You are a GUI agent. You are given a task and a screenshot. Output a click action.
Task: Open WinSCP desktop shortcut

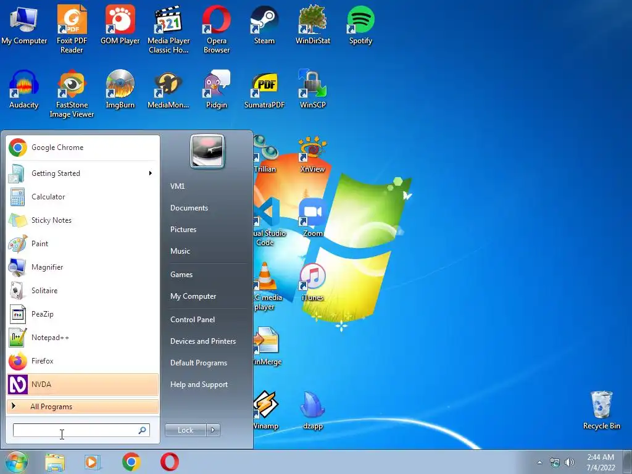coord(312,89)
